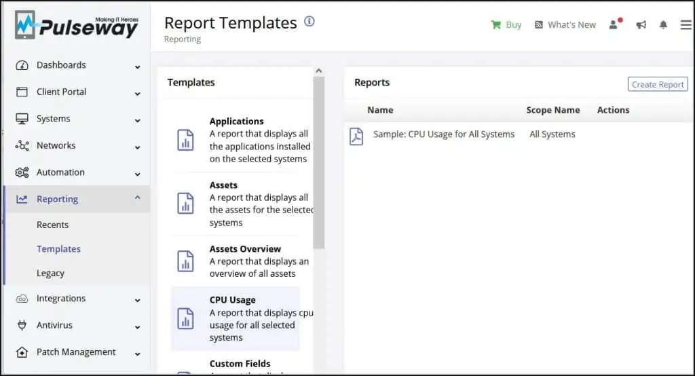Select the Assets template title

pyautogui.click(x=223, y=185)
